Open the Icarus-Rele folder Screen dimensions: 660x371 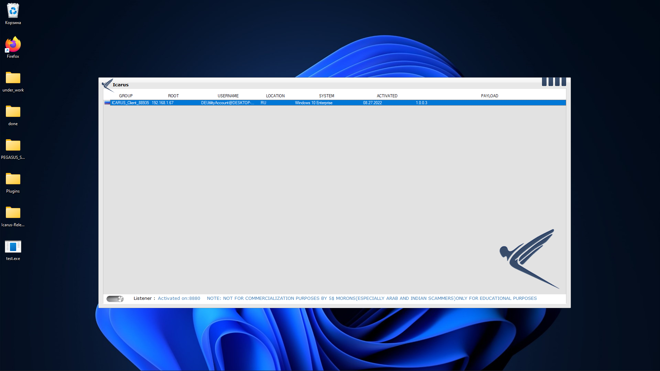click(x=13, y=213)
